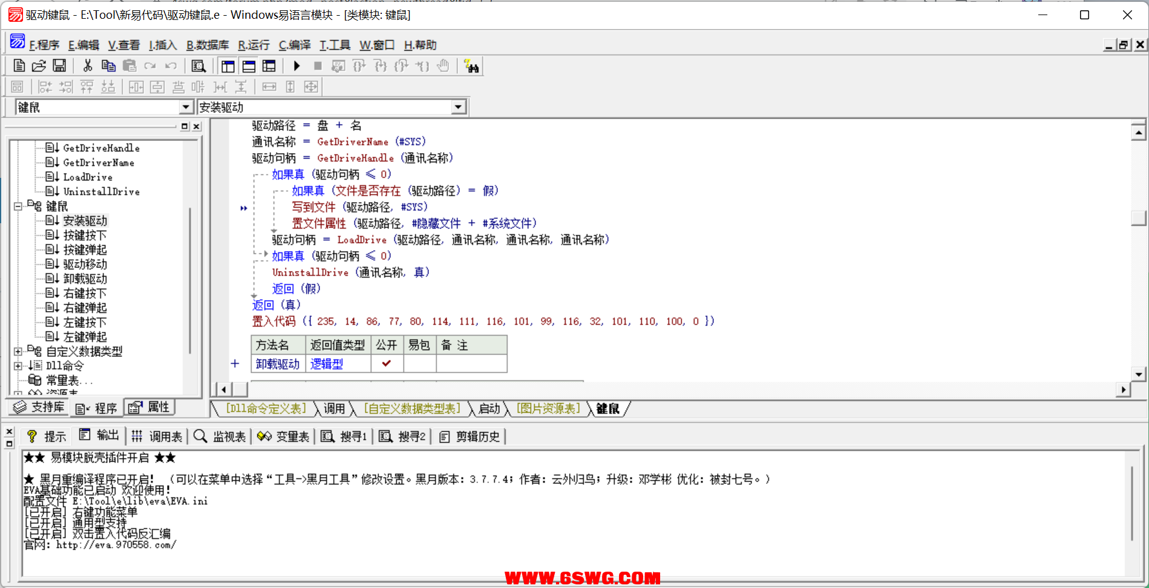The width and height of the screenshot is (1149, 588).
Task: Expand the 自定义数据类型 tree node
Action: [x=18, y=351]
